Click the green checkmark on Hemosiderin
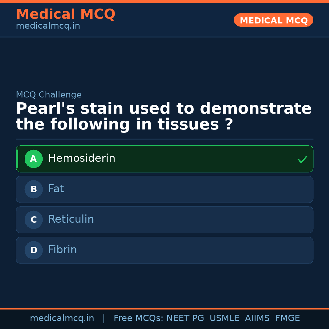Image resolution: width=329 pixels, height=329 pixels. [302, 159]
